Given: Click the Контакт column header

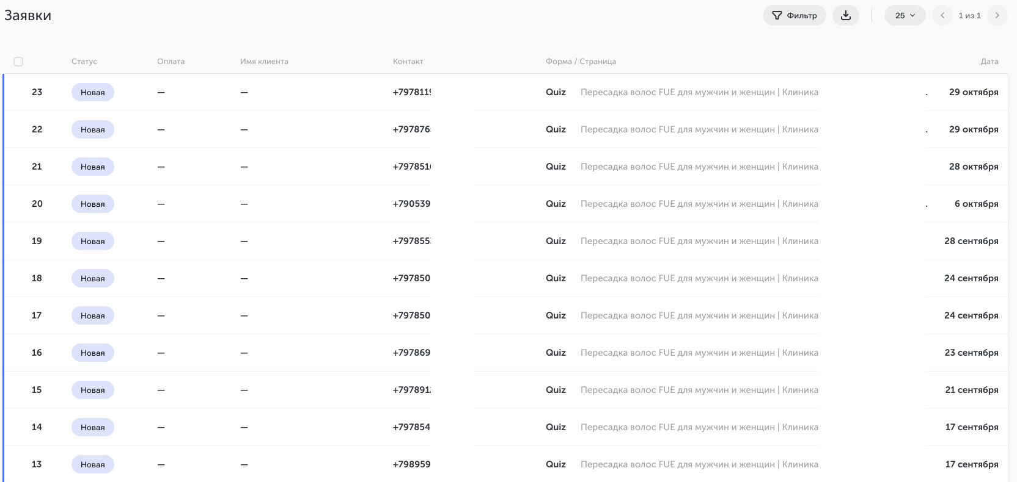Looking at the screenshot, I should tap(408, 62).
